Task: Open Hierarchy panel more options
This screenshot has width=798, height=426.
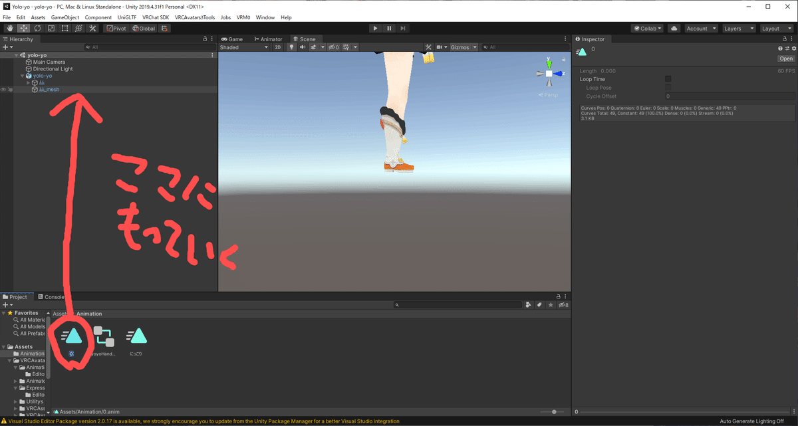Action: (213, 39)
